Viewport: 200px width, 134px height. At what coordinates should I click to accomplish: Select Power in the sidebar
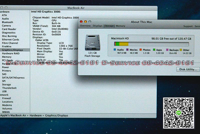pos(5,67)
